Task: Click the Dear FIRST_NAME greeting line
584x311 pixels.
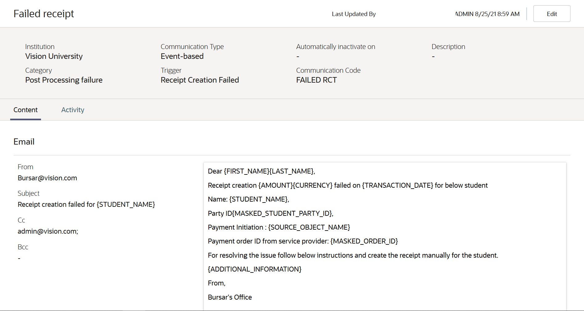Action: (261, 171)
